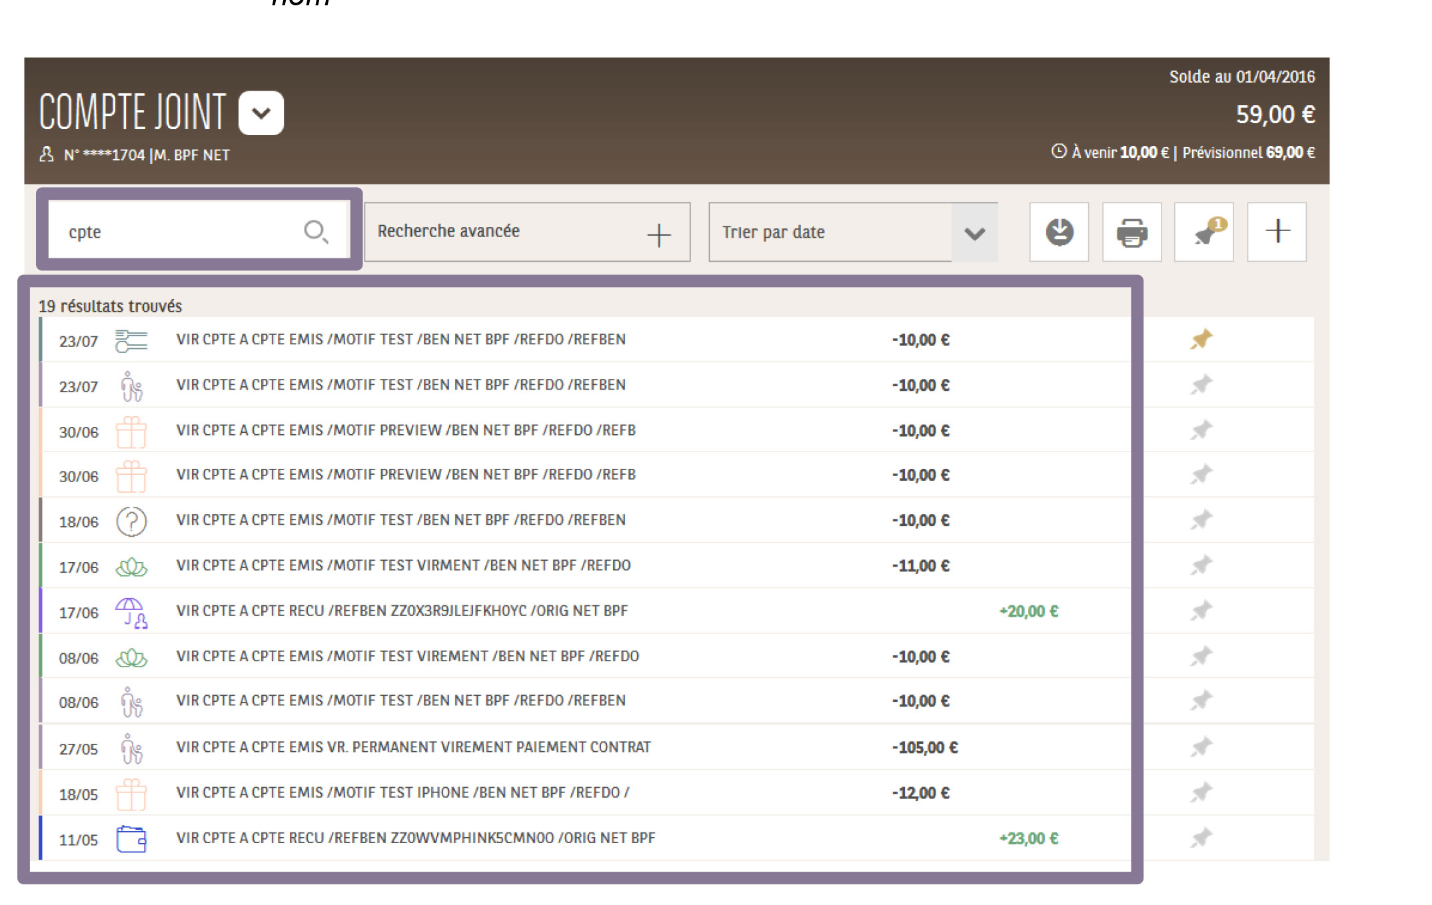Click the plus button at the toolbar end
This screenshot has height=905, width=1432.
click(x=1277, y=232)
